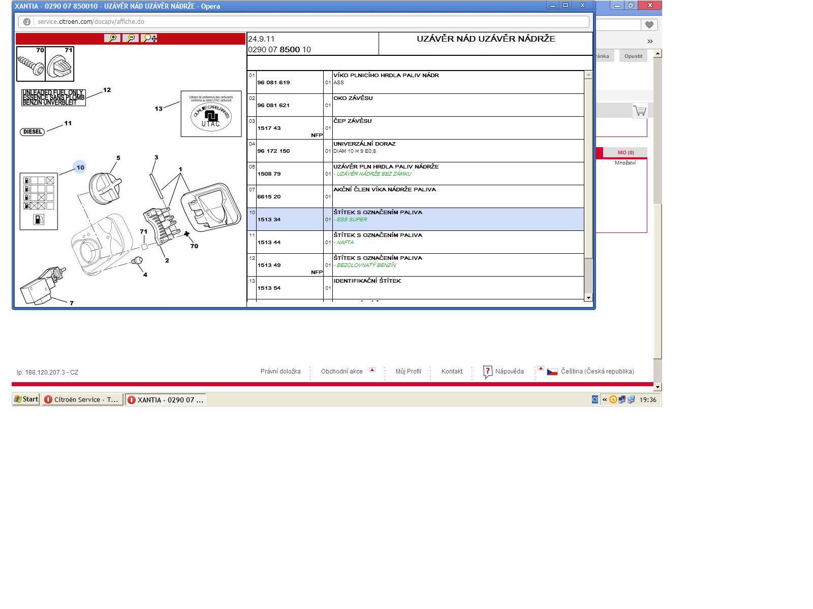Image resolution: width=813 pixels, height=609 pixels.
Task: Select callout 13 in the diagram
Action: [x=159, y=109]
